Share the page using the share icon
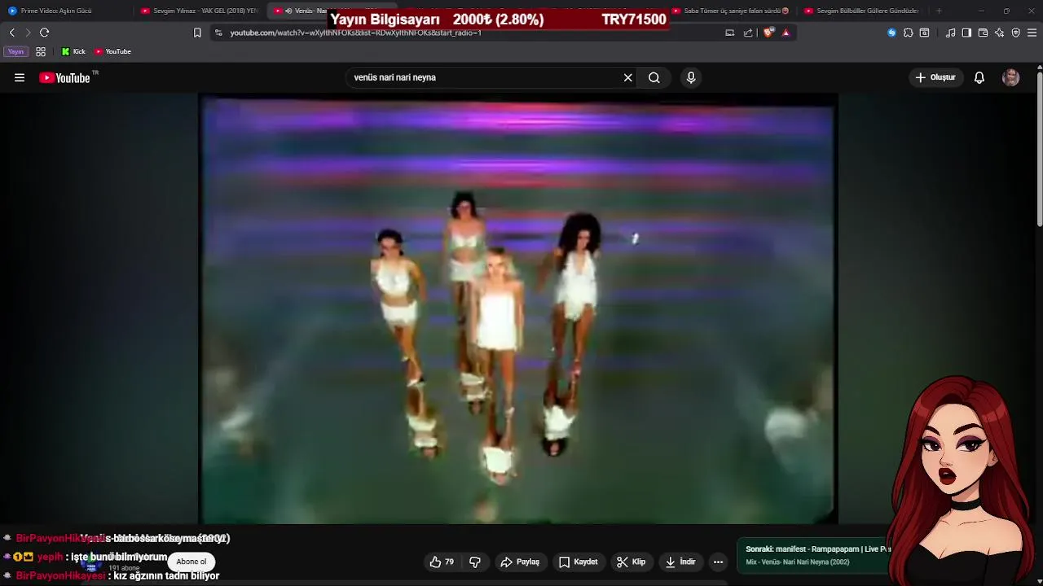The image size is (1043, 586). pyautogui.click(x=748, y=33)
